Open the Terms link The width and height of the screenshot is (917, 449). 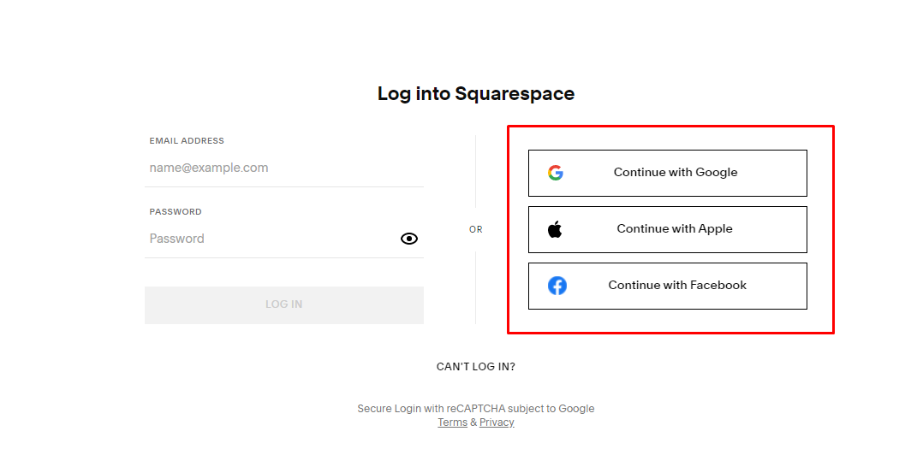pyautogui.click(x=452, y=422)
